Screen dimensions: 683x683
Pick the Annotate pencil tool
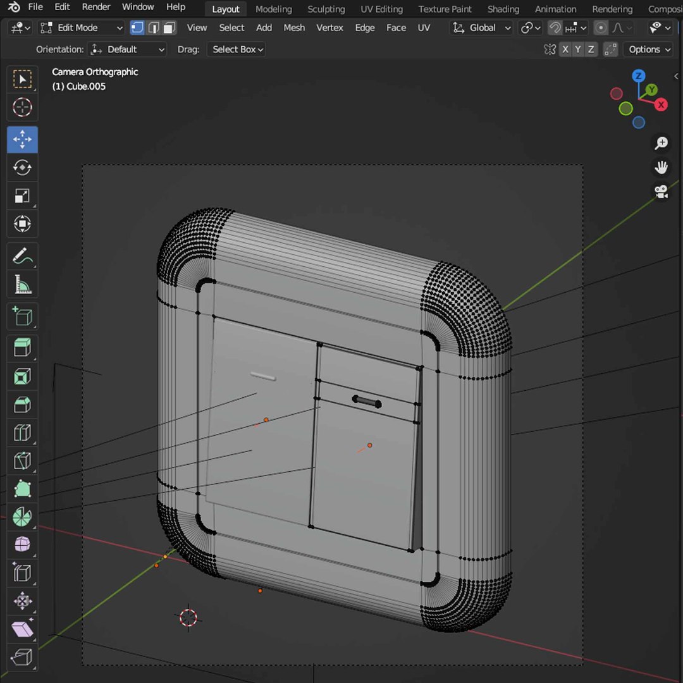[22, 257]
